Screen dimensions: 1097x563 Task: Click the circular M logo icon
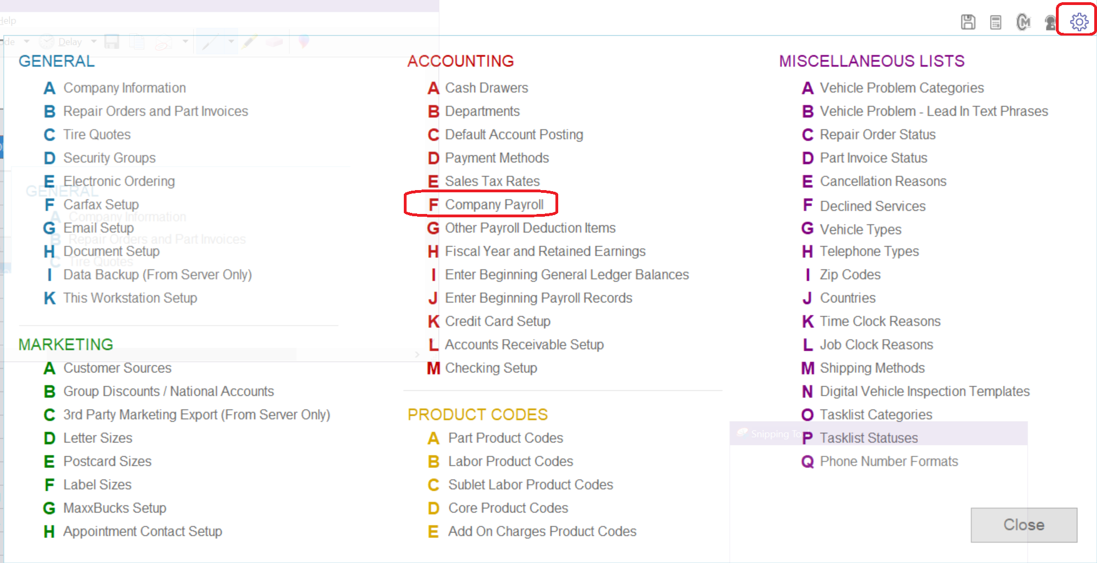point(1023,22)
